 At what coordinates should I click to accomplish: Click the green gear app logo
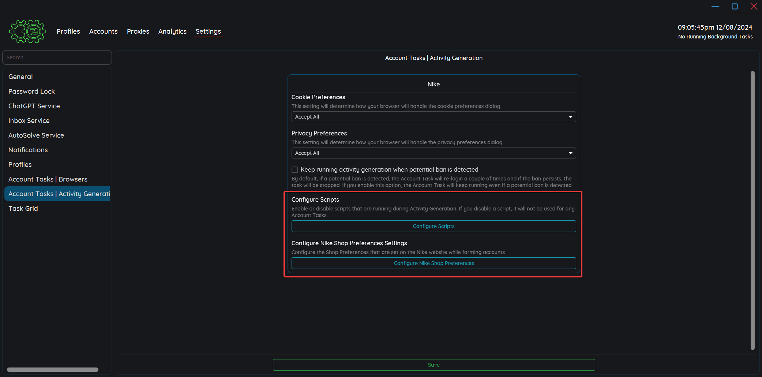[27, 31]
